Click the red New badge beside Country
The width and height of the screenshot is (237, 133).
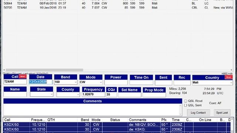[228, 77]
